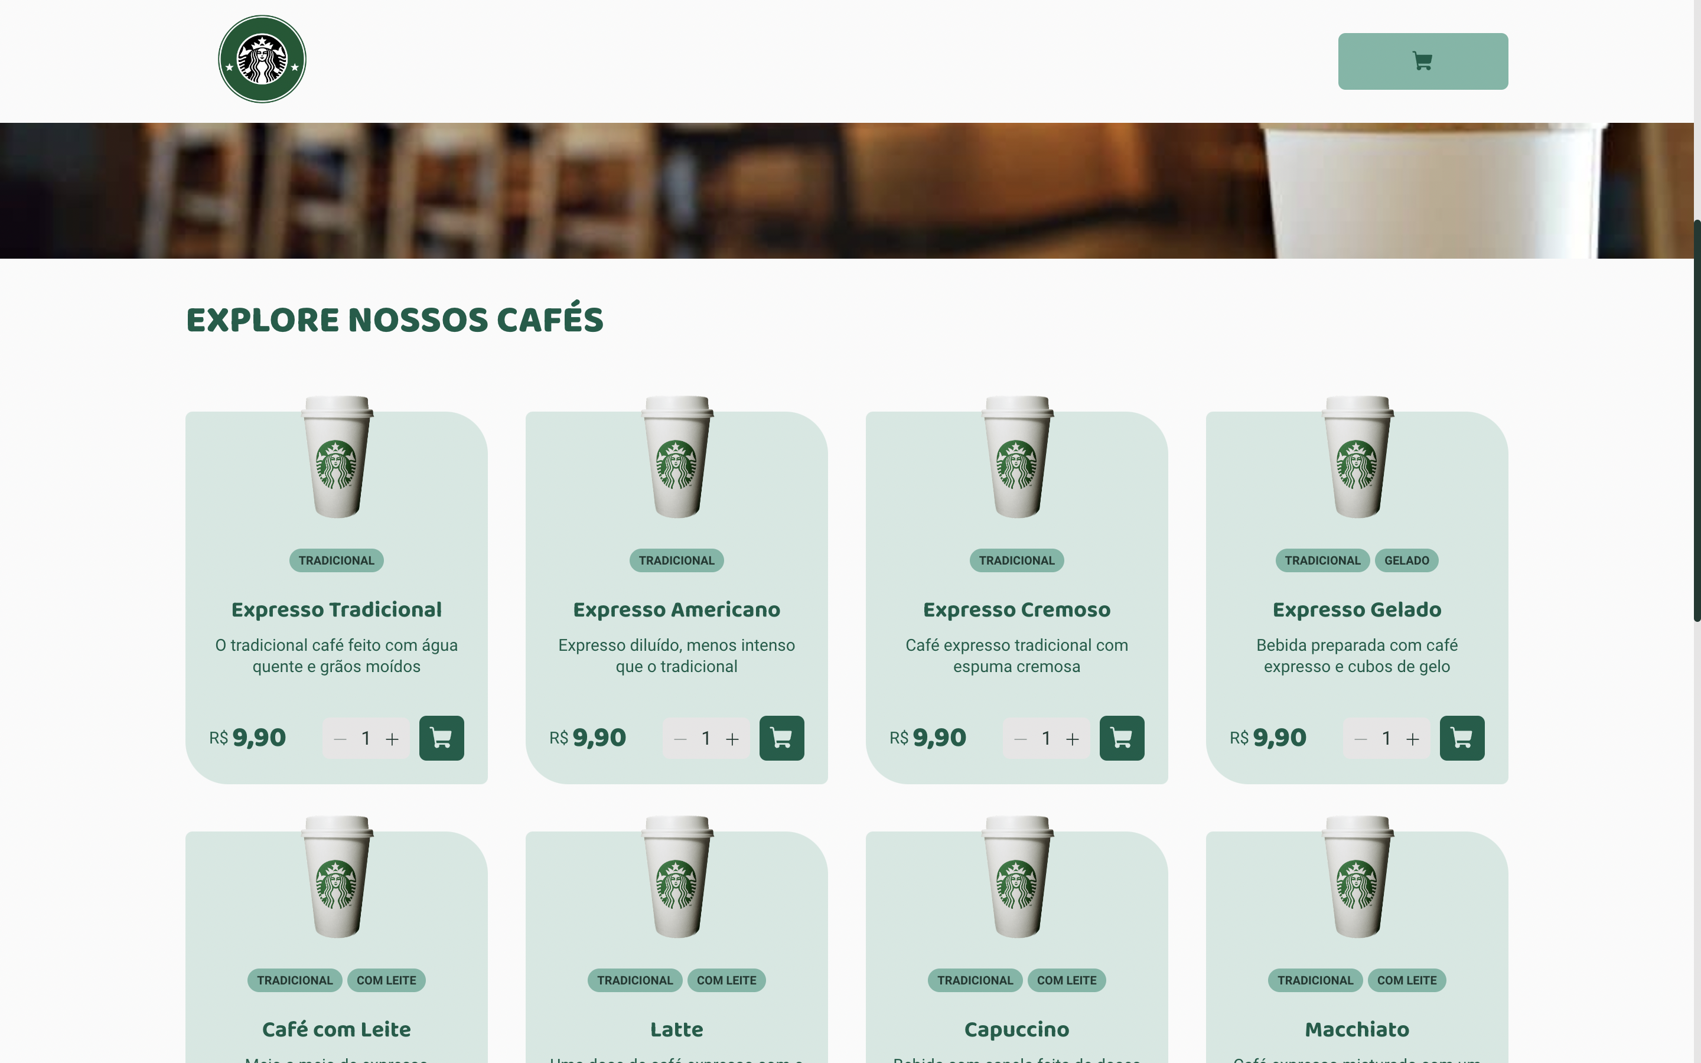Select the GELADO tag on Expresso Gelado
1701x1063 pixels.
1406,560
